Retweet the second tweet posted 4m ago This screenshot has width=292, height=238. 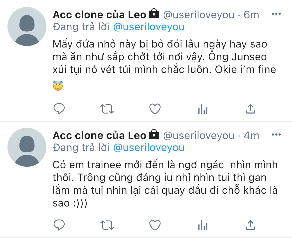tap(107, 225)
